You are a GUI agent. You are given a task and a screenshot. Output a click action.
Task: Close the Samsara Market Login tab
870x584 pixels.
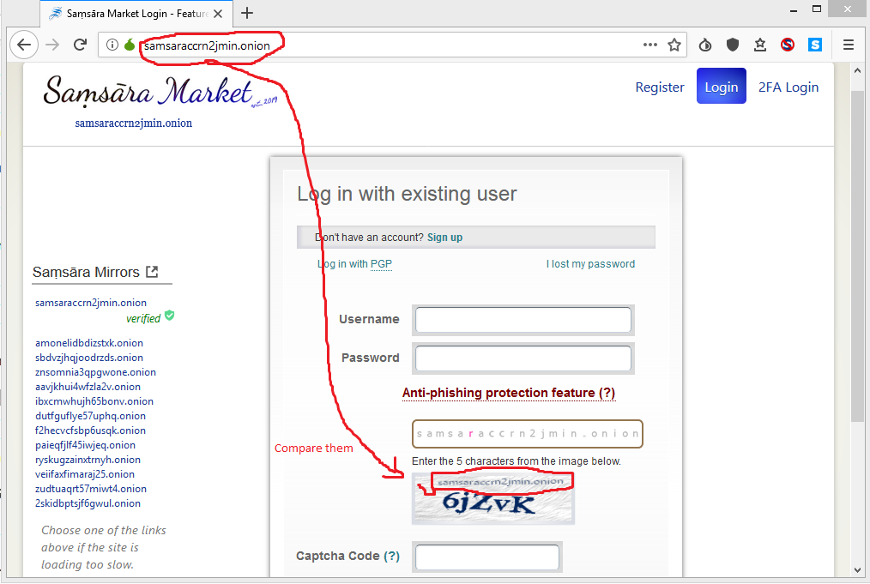pyautogui.click(x=218, y=14)
